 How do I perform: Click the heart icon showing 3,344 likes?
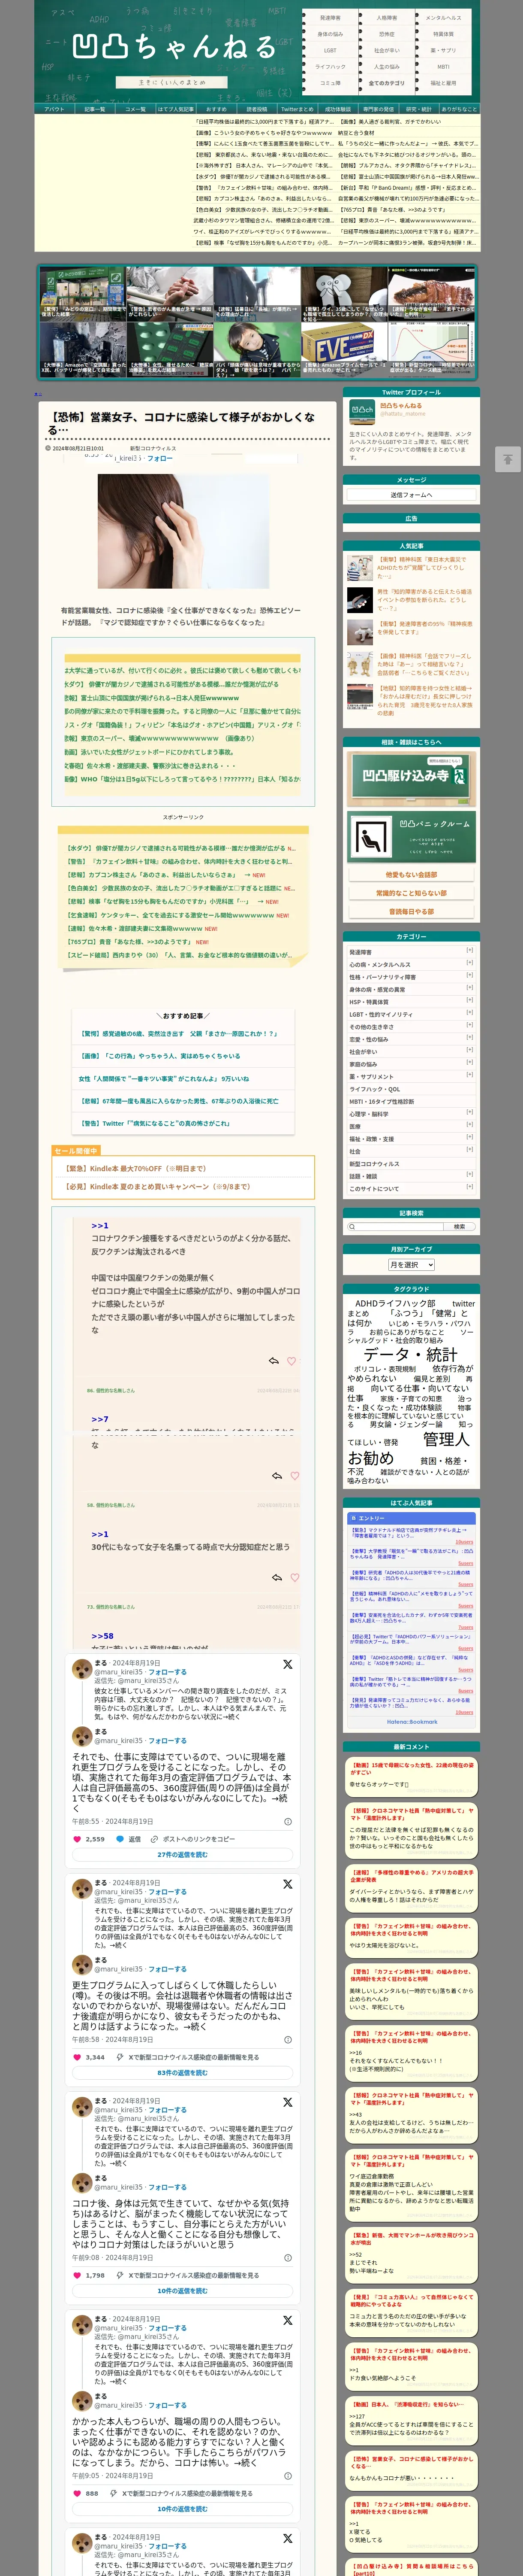point(76,2058)
